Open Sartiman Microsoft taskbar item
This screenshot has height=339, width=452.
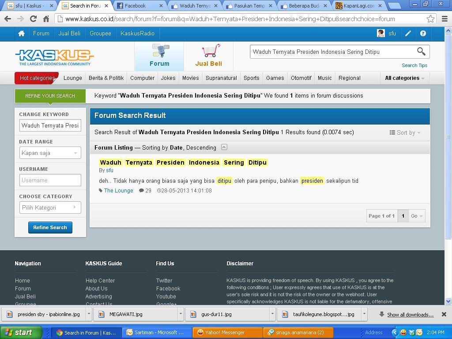[157, 333]
